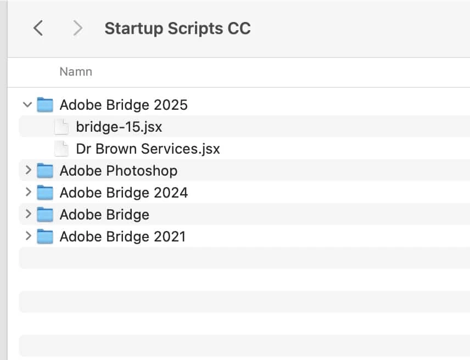
Task: Click the Dr Brown Services.jsx file icon
Action: coord(61,149)
